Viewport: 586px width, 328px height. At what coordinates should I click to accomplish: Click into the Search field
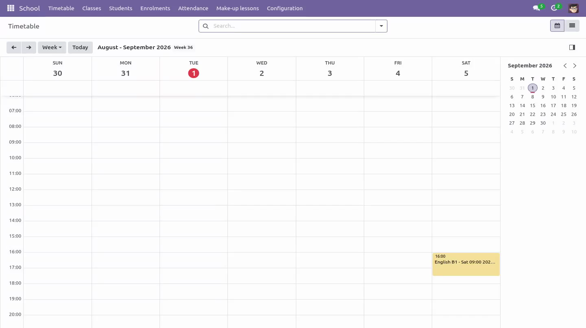[x=293, y=26]
